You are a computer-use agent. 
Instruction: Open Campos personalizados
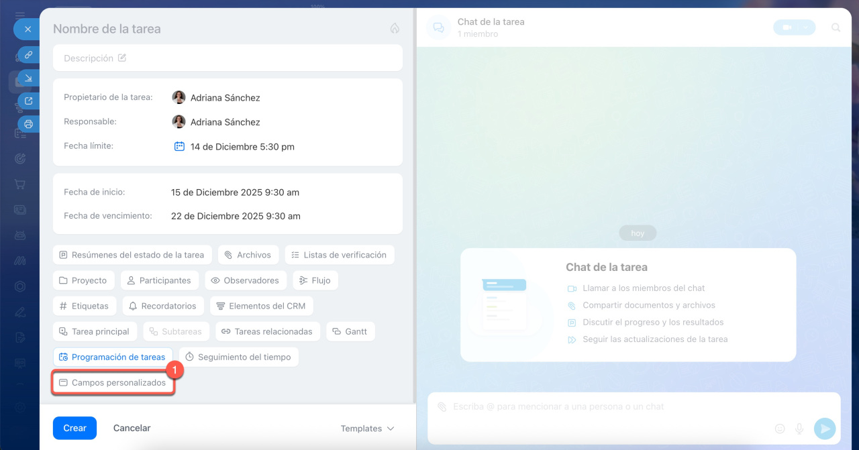pos(113,382)
